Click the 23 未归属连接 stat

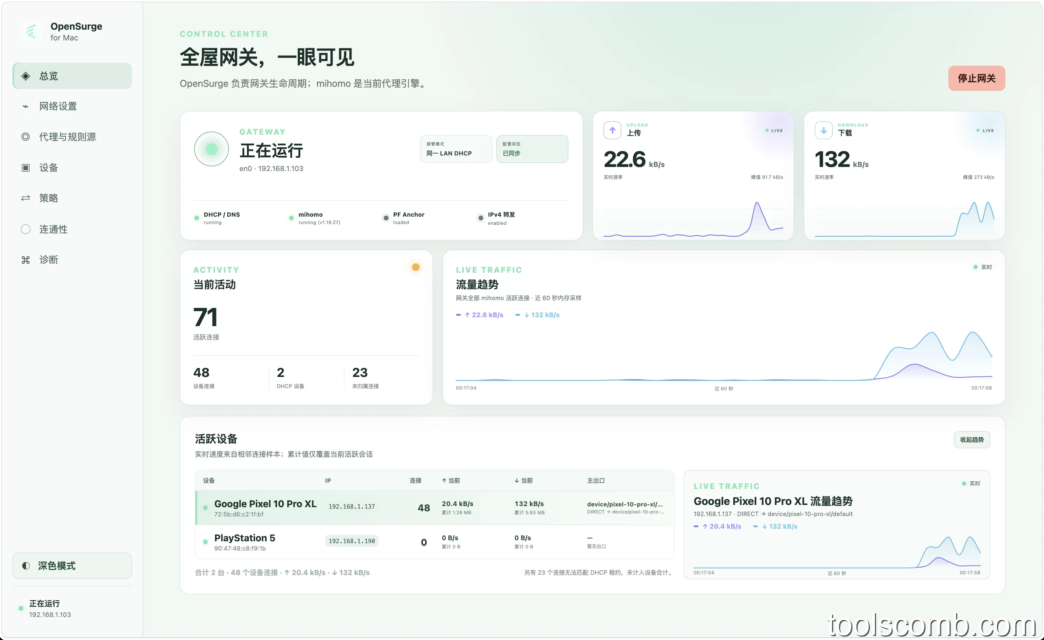point(365,377)
